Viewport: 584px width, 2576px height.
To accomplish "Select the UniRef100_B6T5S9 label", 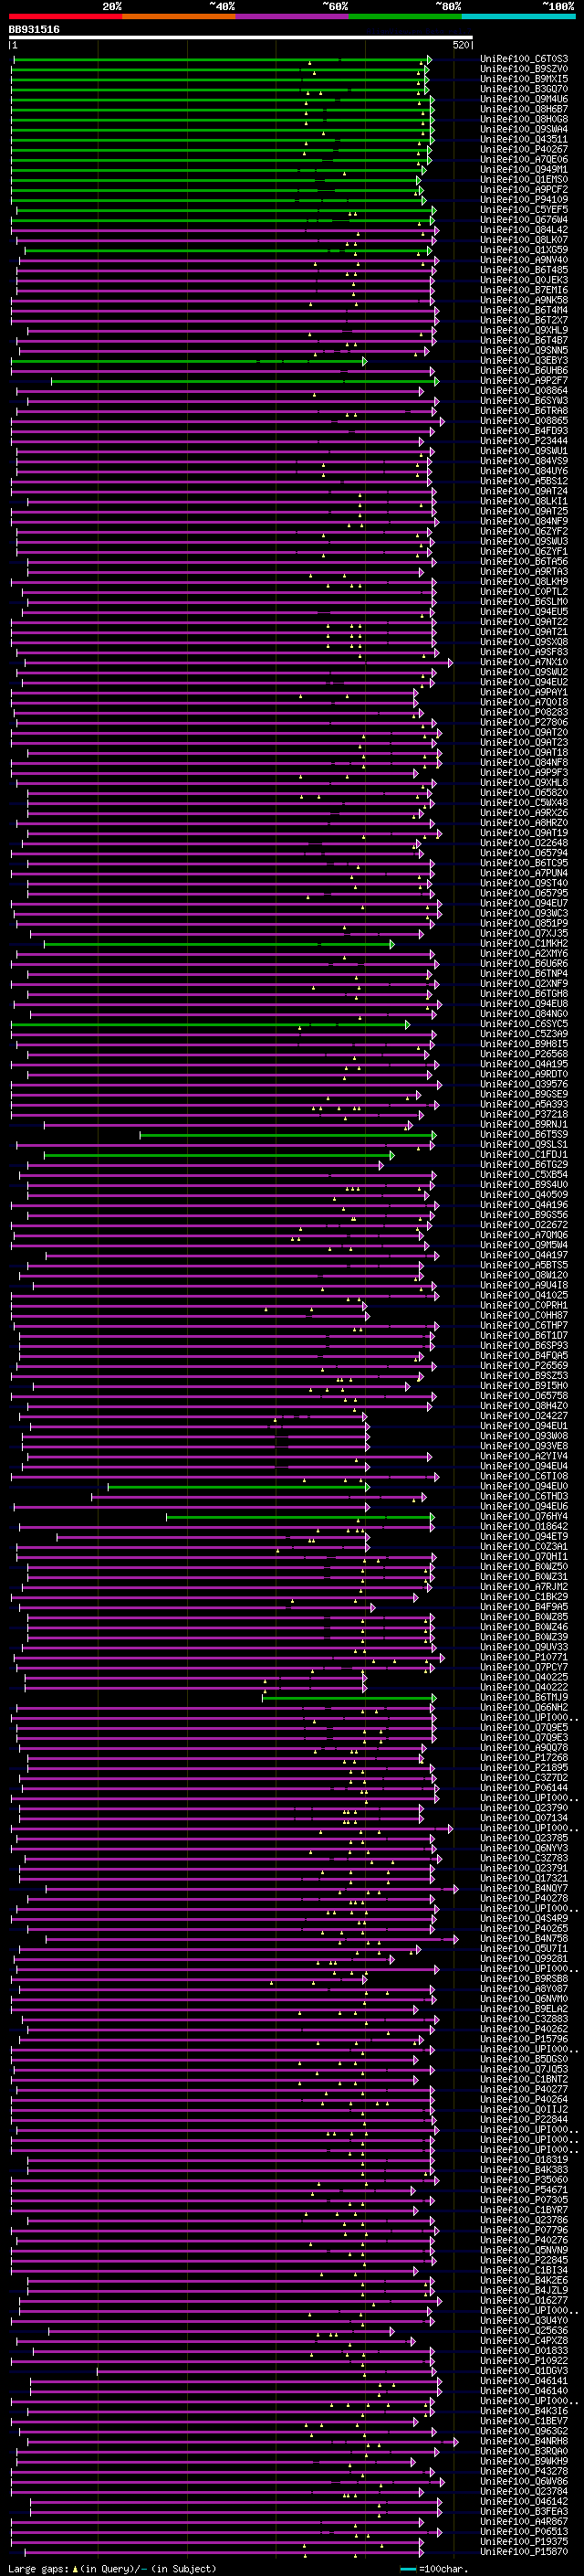I will (524, 1135).
